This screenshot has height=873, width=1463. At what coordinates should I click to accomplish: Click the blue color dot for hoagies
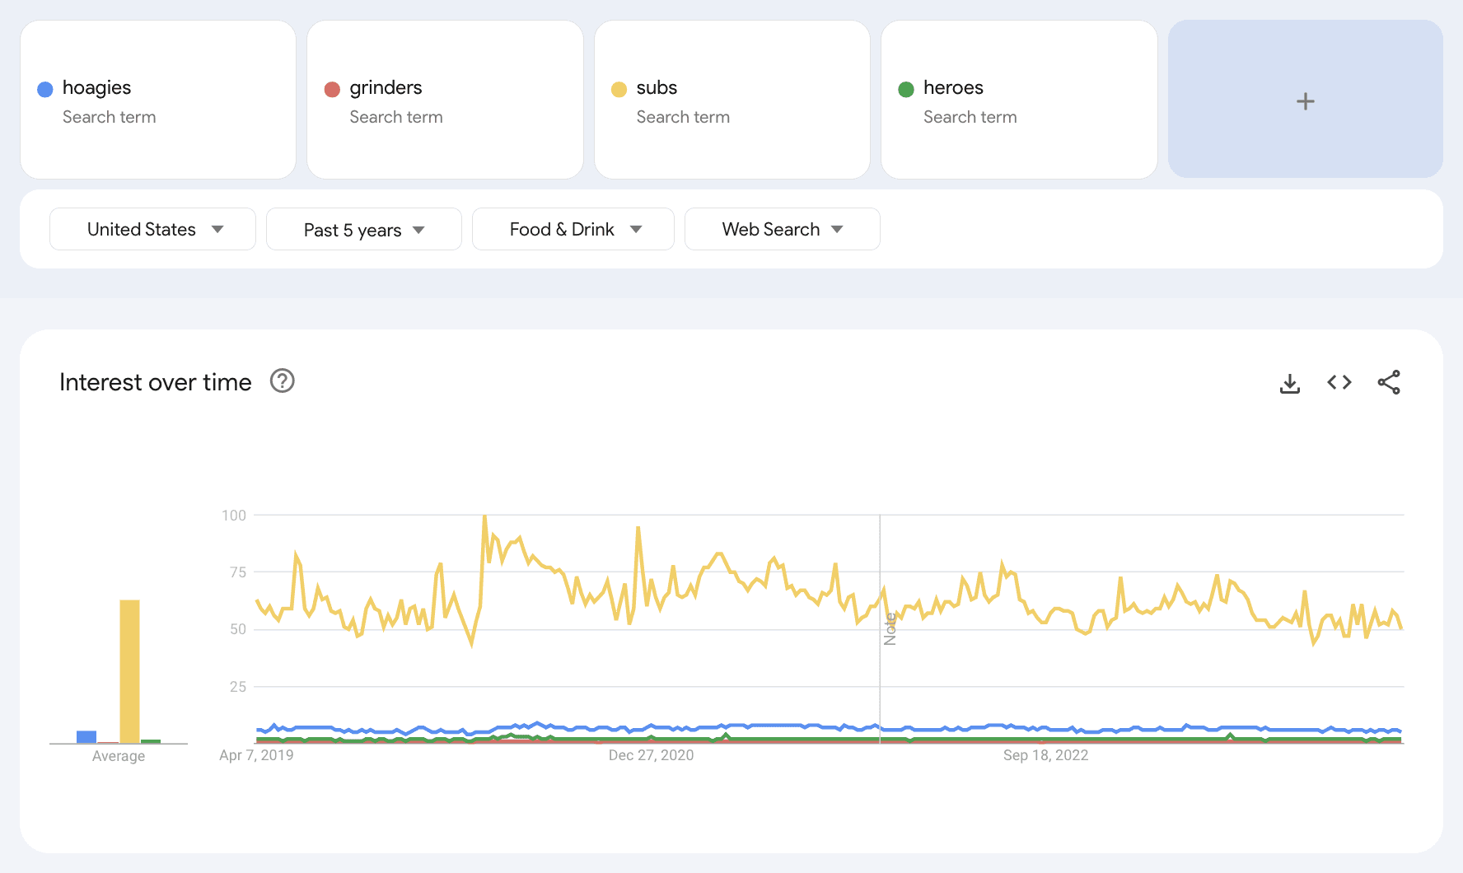[x=45, y=88]
